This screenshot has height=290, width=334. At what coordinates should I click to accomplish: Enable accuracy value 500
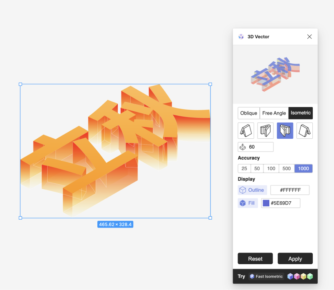pos(286,168)
